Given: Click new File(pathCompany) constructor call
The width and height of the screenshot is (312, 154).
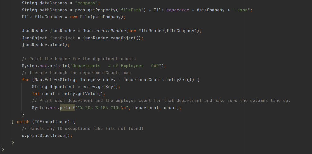Looking at the screenshot, I should 97,17.
